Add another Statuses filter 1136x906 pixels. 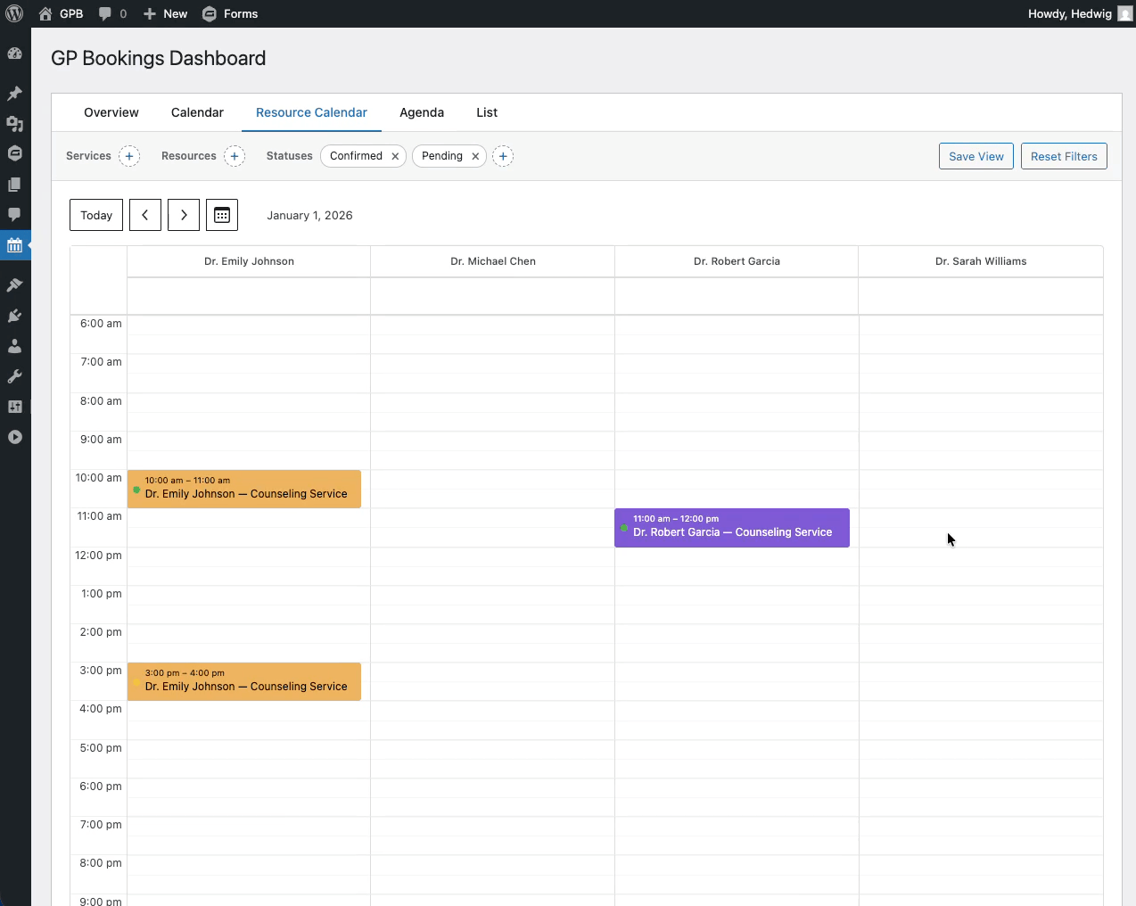click(503, 156)
